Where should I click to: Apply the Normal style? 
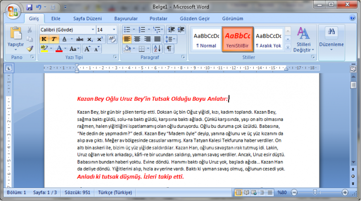coord(206,39)
